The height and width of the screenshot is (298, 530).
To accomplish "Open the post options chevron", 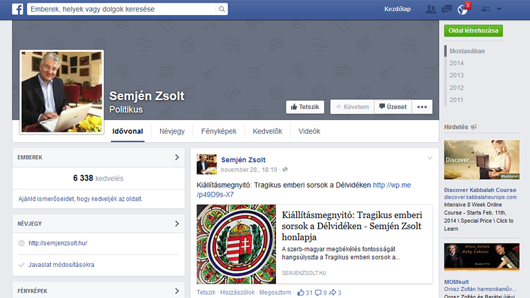I will 430,158.
